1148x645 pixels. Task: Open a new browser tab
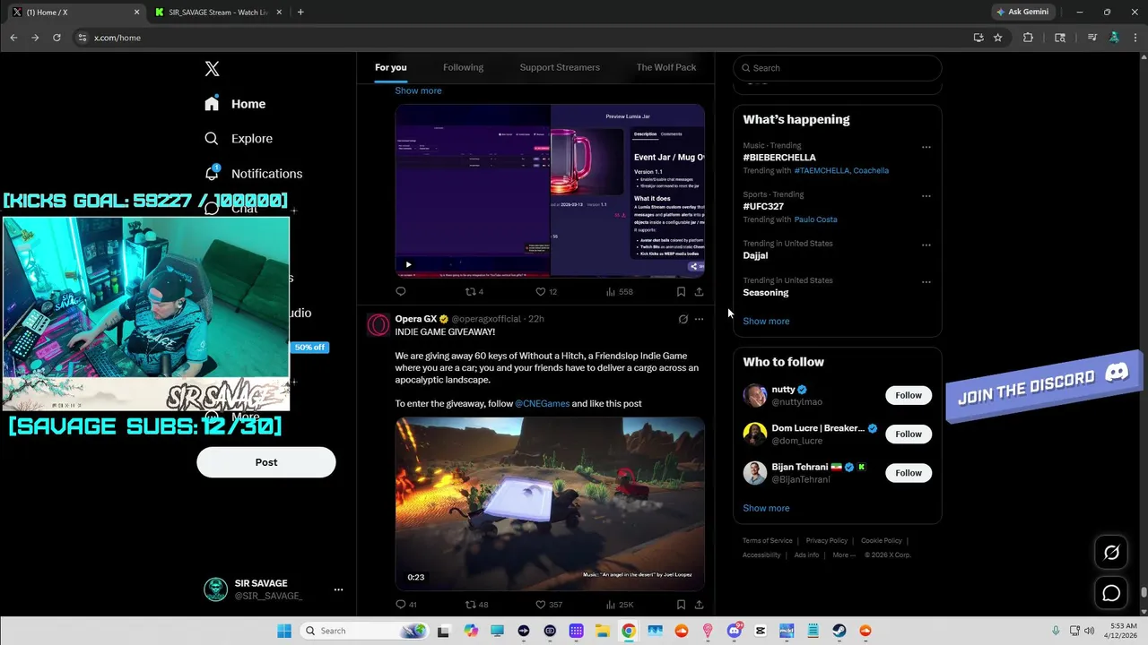[x=300, y=13]
